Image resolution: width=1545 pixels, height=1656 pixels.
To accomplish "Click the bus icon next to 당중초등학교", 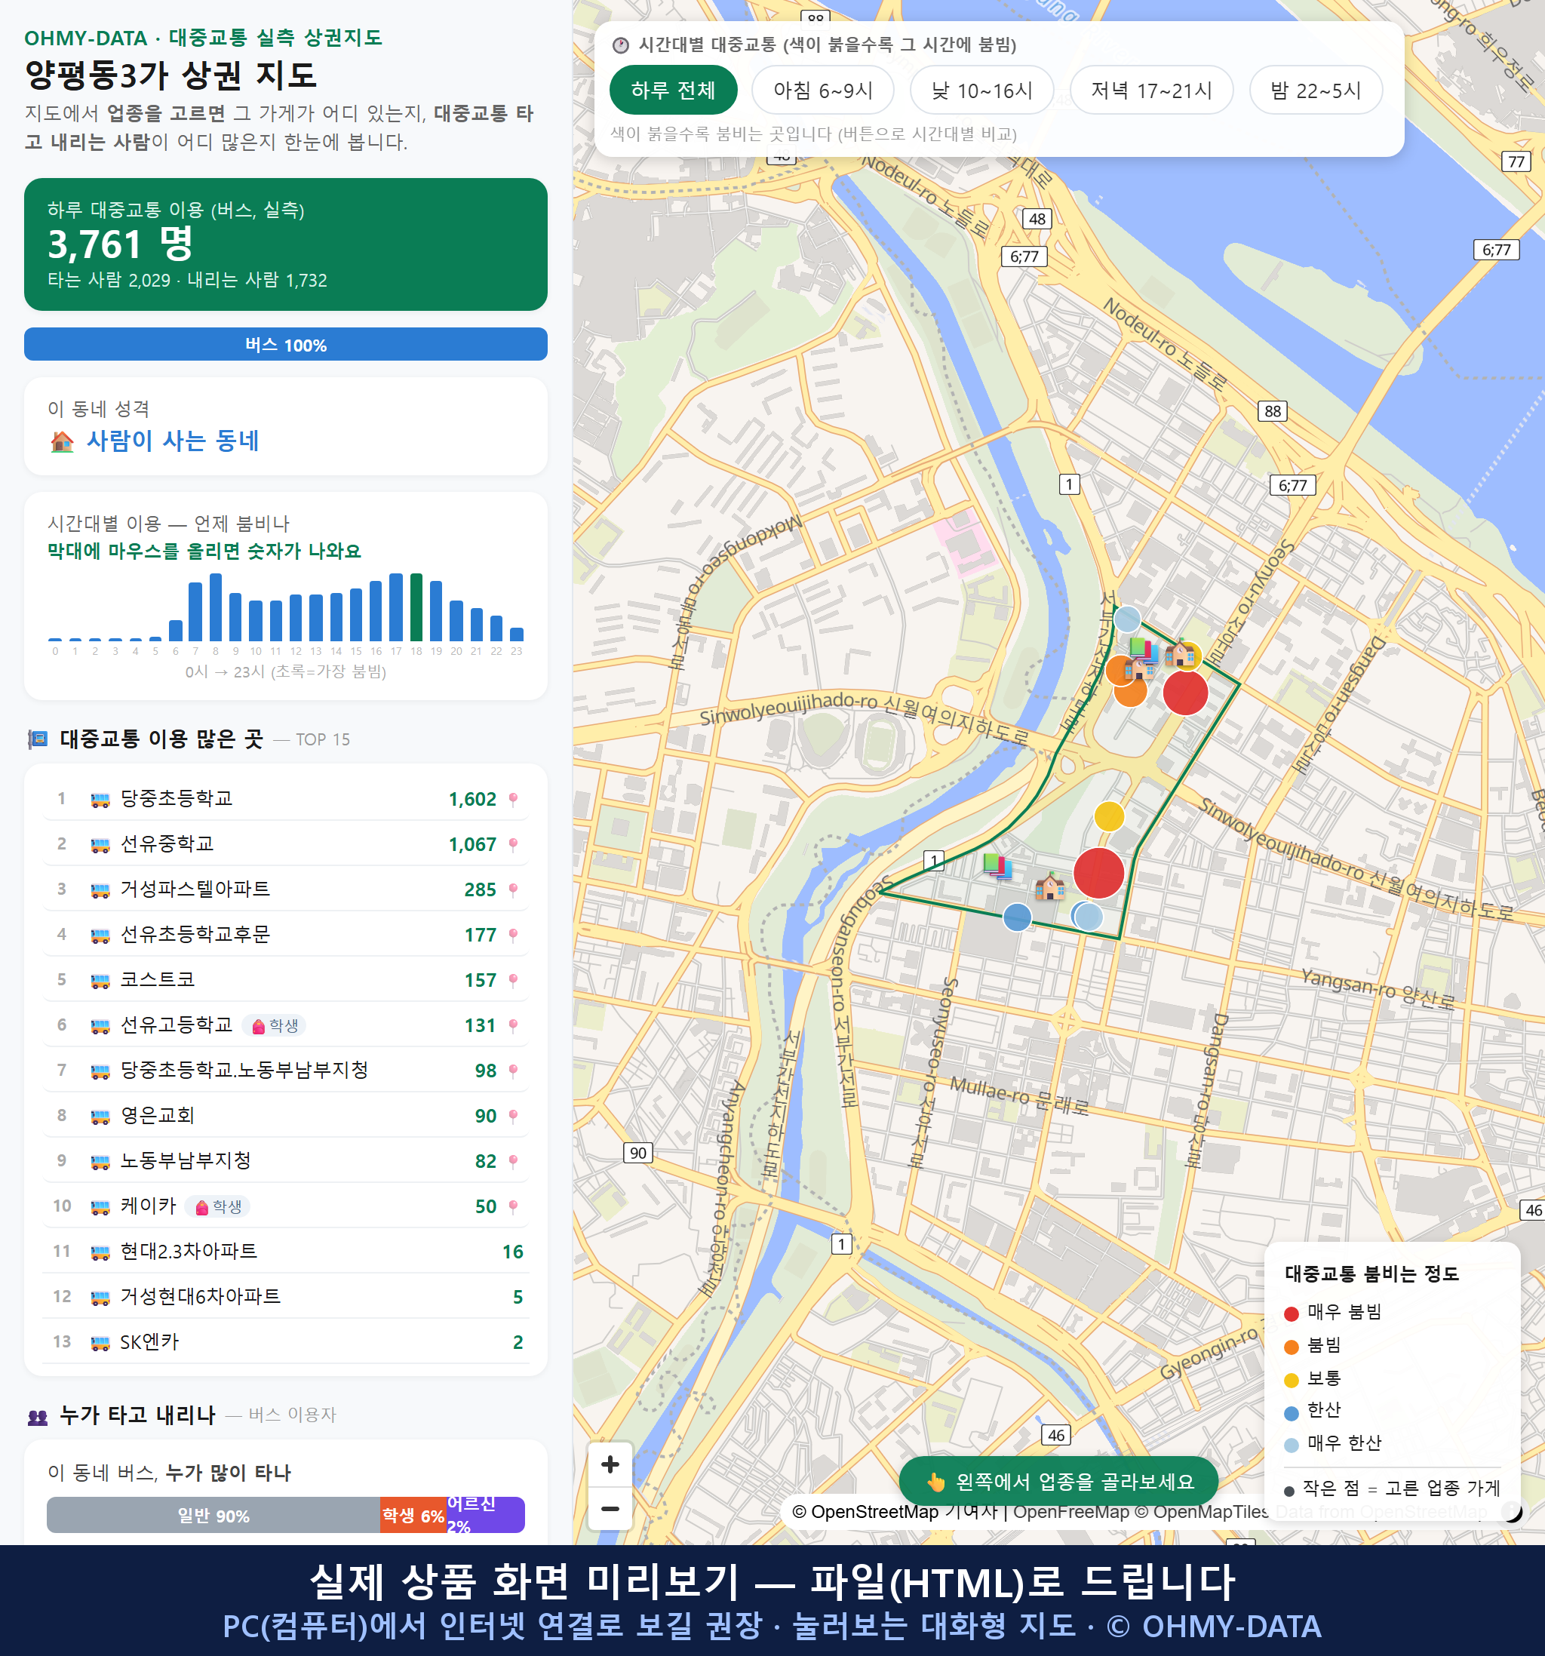I will coord(100,800).
